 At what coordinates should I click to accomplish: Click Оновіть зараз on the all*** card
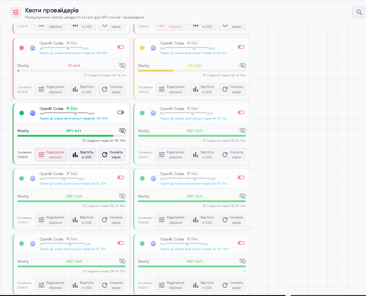point(112,90)
